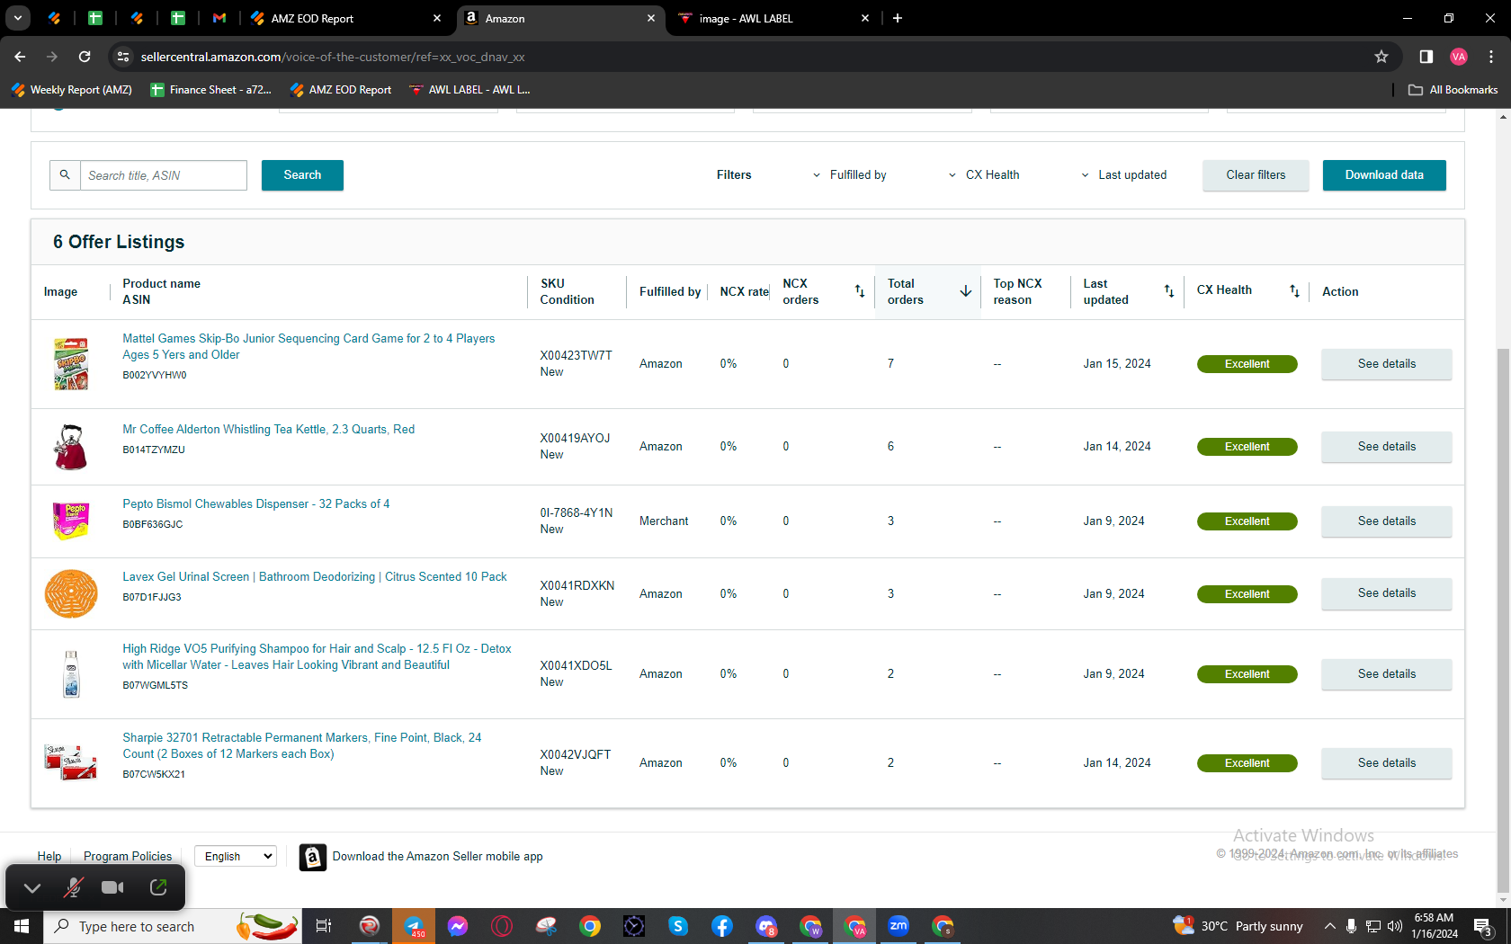The height and width of the screenshot is (944, 1511).
Task: Open Program Policies footer link
Action: (x=128, y=857)
